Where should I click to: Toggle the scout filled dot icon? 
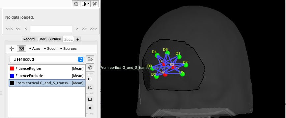point(90,108)
